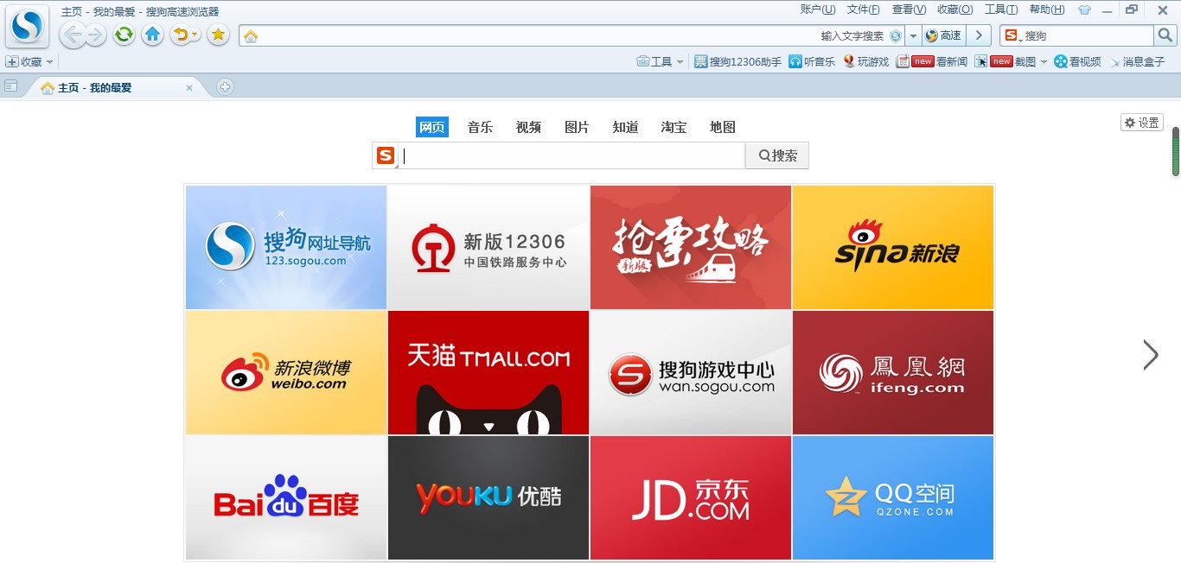Screen dimensions: 1181x563
Task: Open the tab list icon left of tabs
Action: tap(10, 86)
